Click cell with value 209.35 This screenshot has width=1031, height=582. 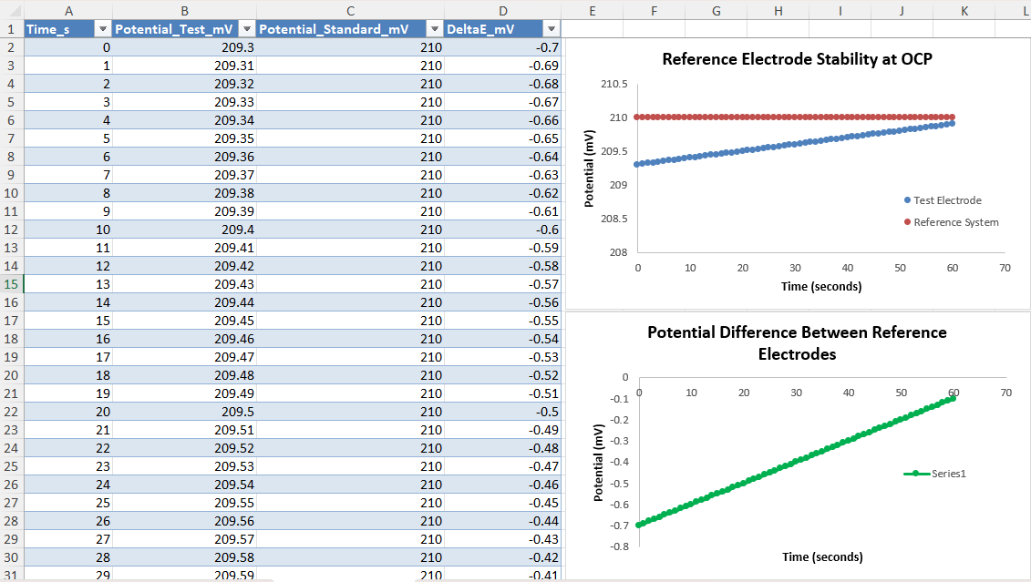click(x=185, y=138)
